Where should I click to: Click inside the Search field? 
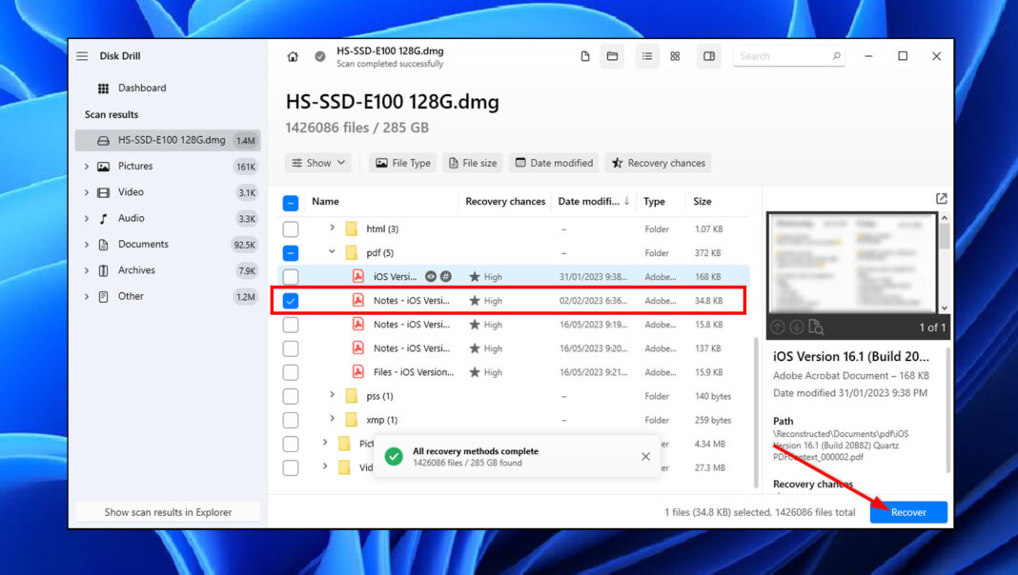pos(786,56)
